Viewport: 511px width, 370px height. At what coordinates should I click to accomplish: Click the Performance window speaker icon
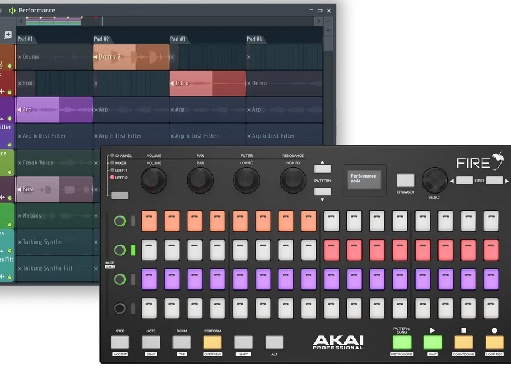(x=12, y=11)
